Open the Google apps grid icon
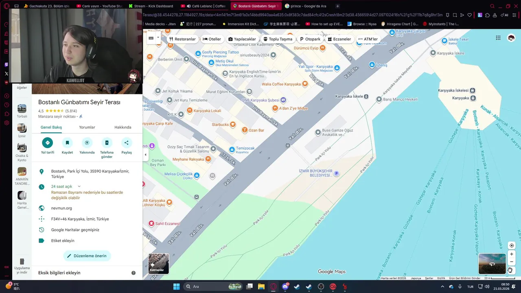Image resolution: width=521 pixels, height=293 pixels. click(498, 38)
